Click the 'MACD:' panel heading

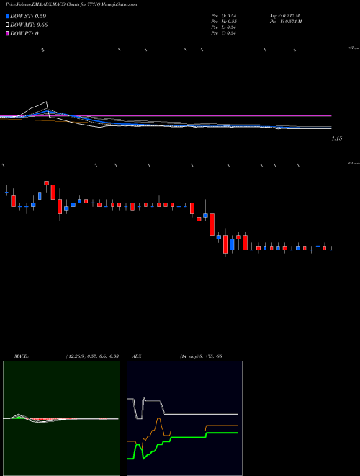(x=22, y=356)
